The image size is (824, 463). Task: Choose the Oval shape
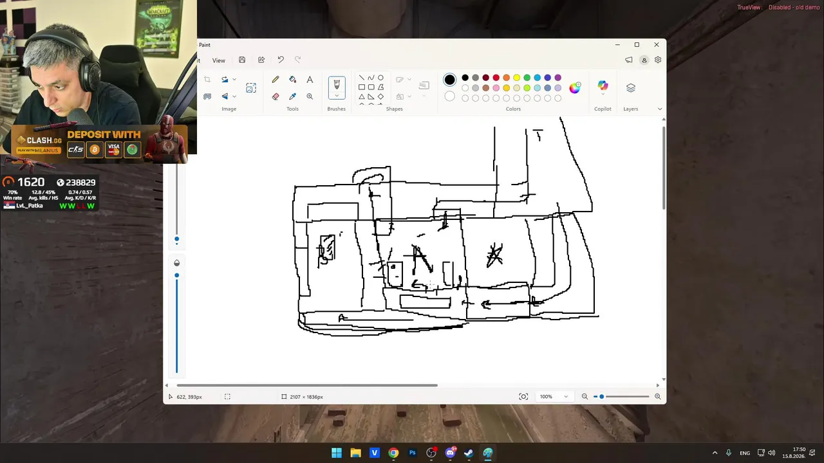pos(380,78)
